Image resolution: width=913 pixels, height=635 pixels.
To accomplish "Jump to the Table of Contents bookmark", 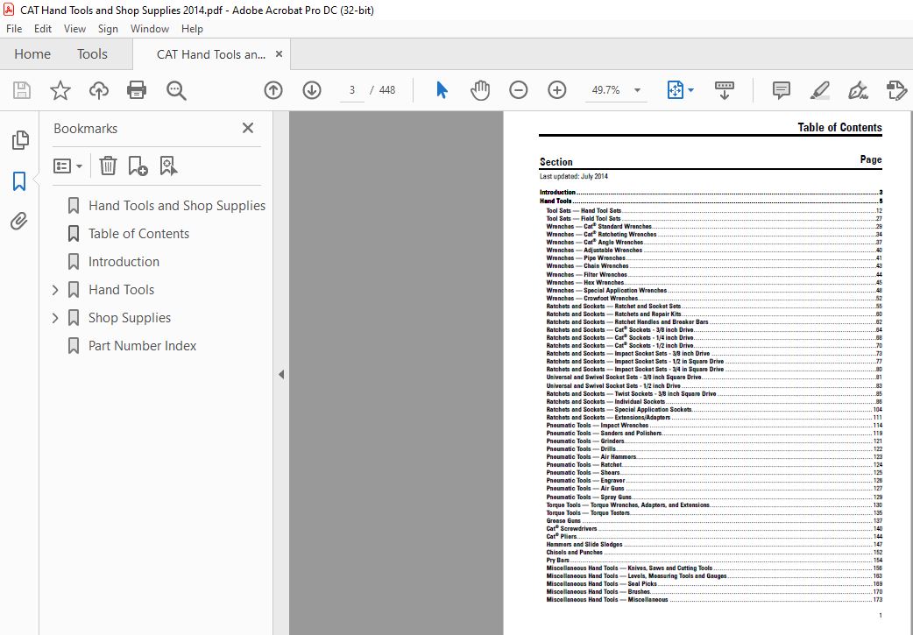I will [138, 233].
